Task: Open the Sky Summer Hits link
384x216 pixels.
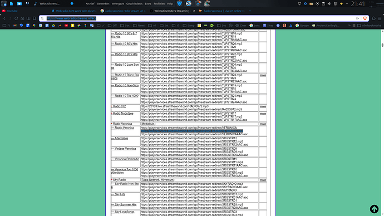Action: 124,204
